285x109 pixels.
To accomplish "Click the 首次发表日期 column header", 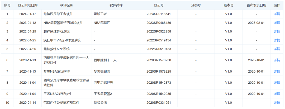I will (256, 5).
